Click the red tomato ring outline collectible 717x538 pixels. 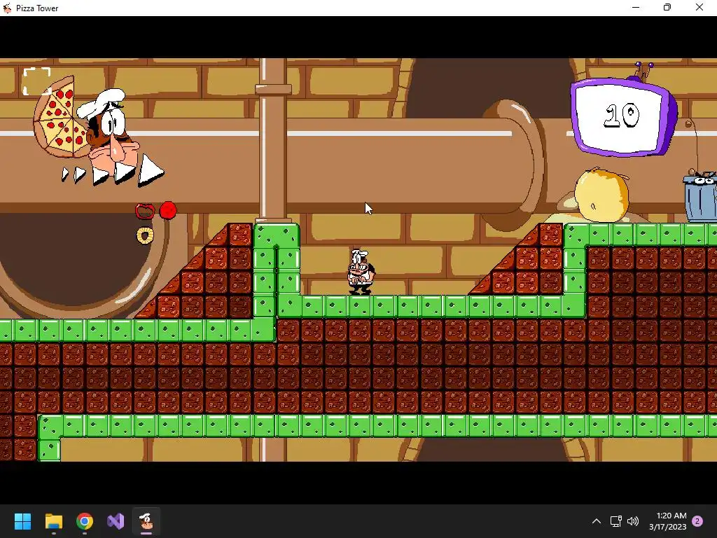coord(145,211)
